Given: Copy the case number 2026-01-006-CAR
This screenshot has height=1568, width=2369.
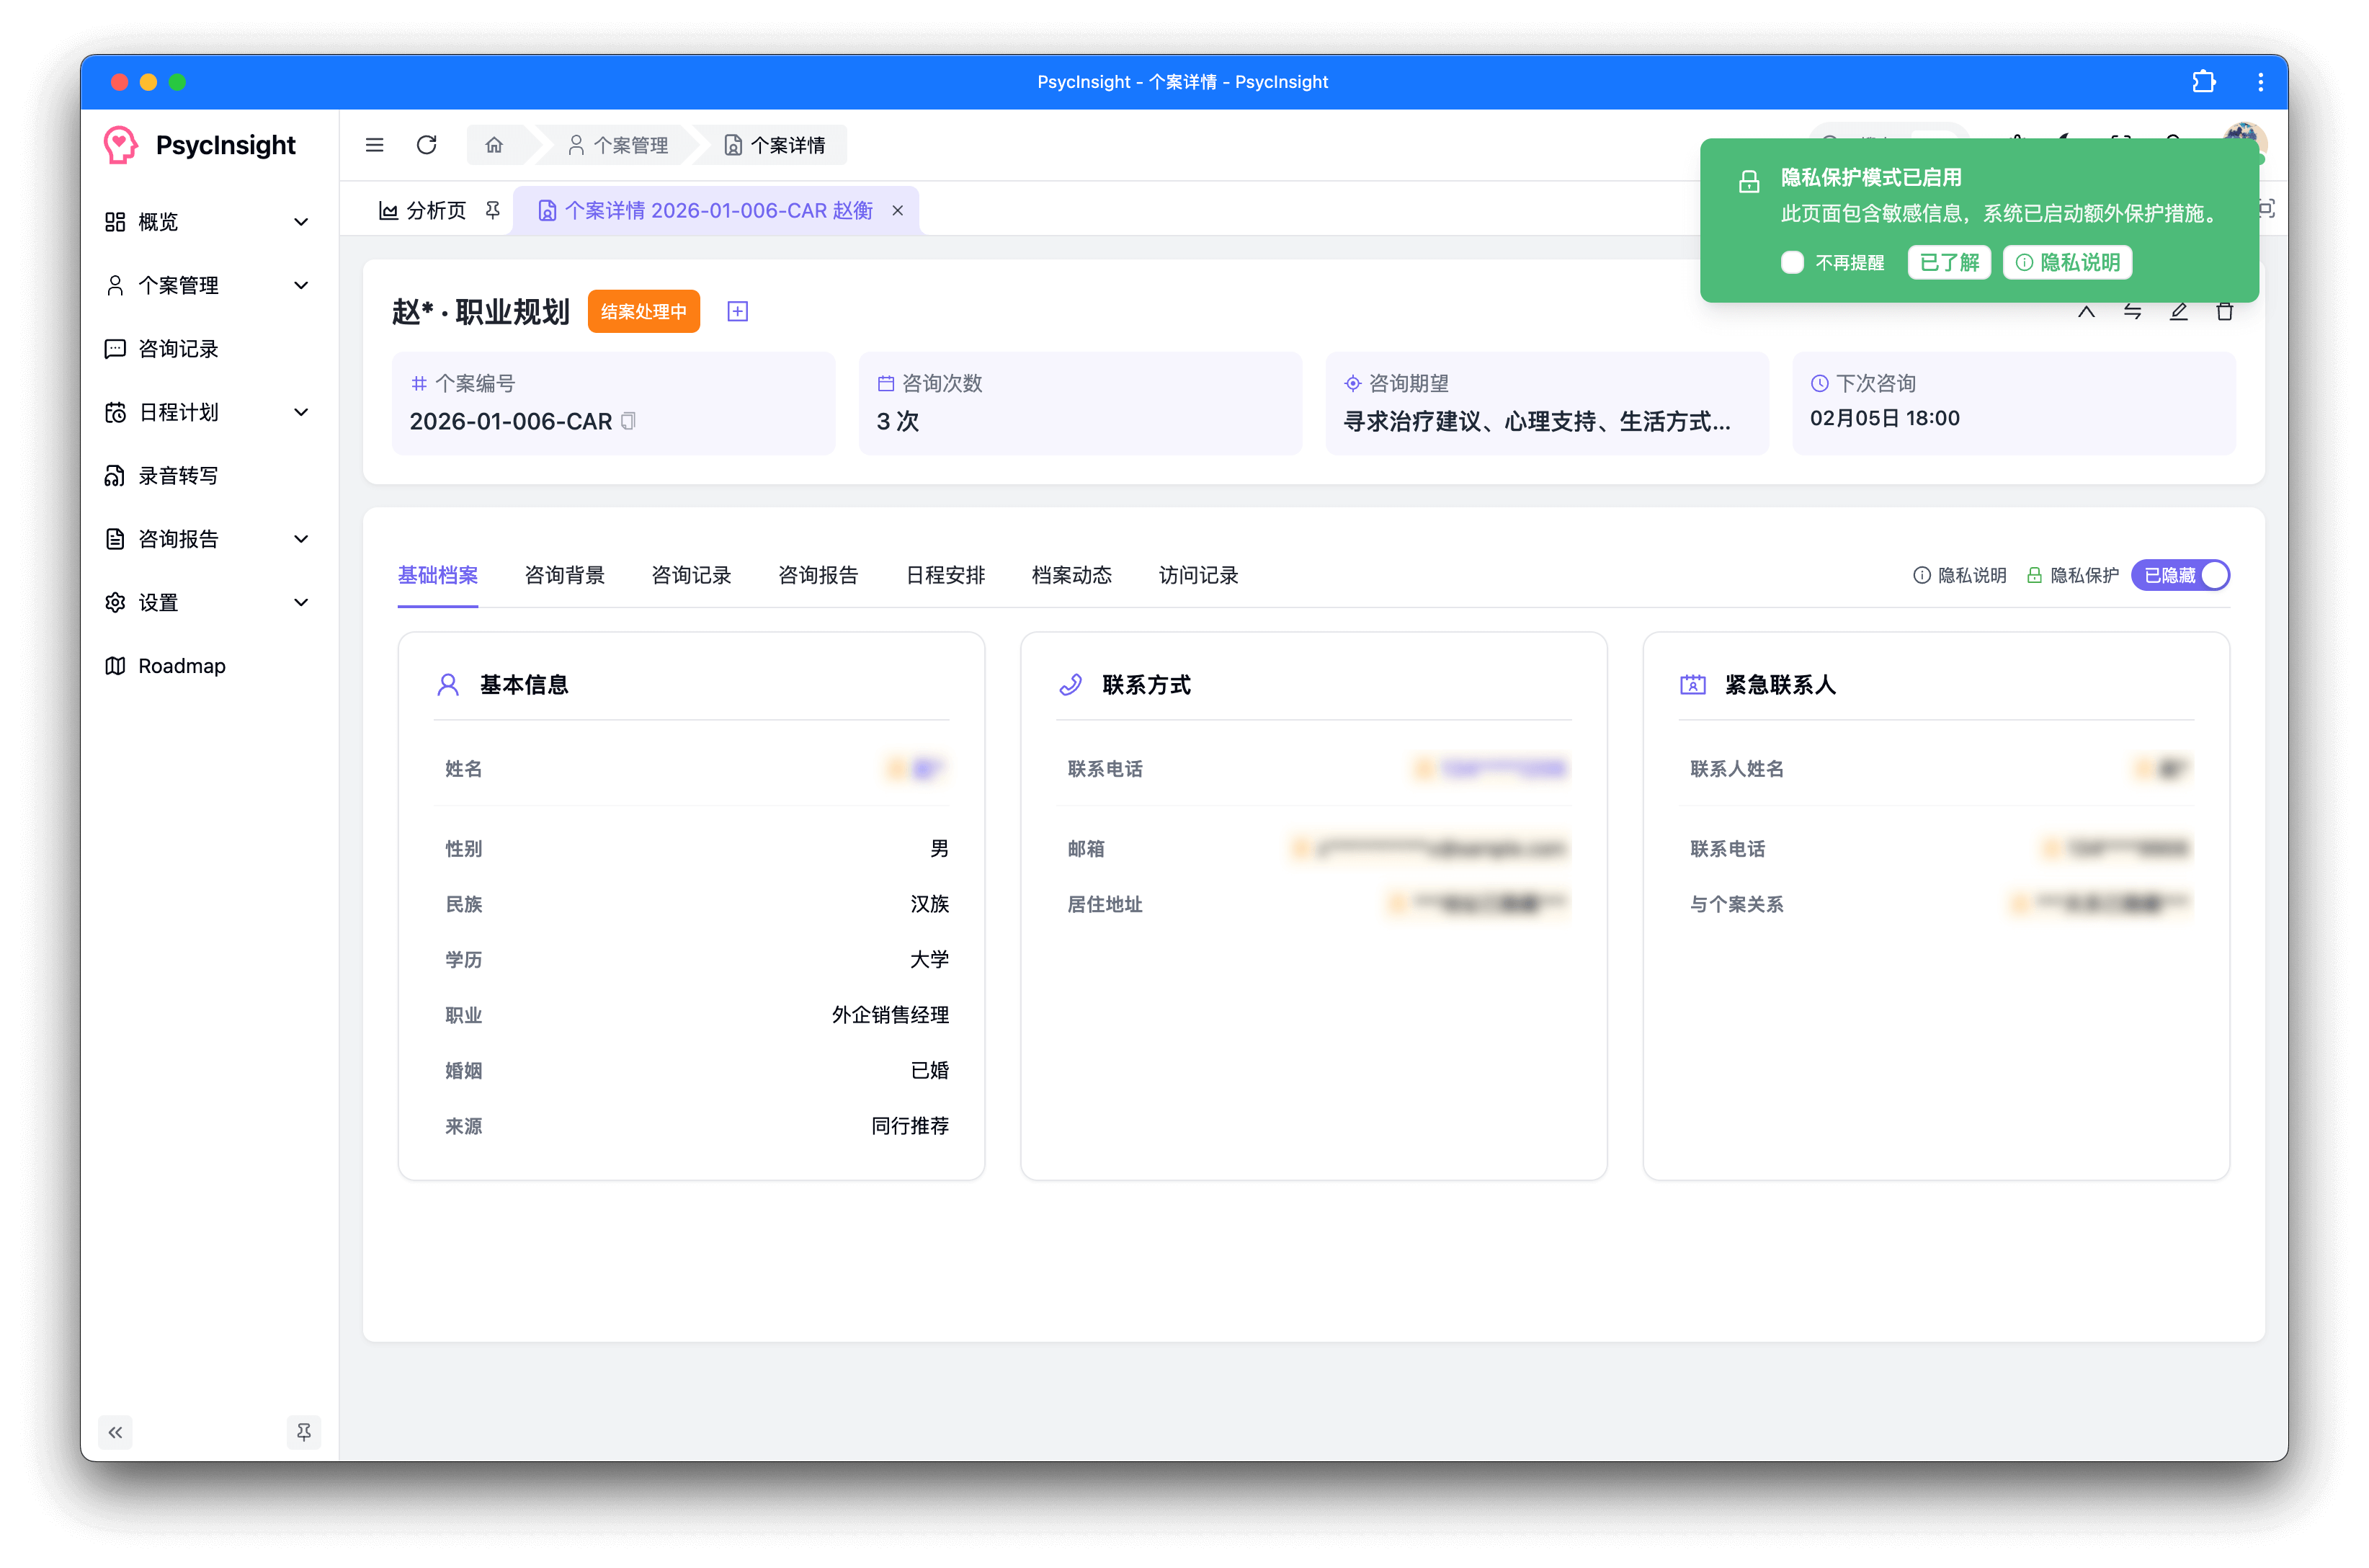Looking at the screenshot, I should coord(628,420).
